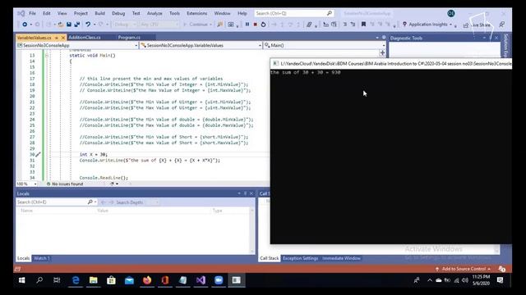The width and height of the screenshot is (526, 295).
Task: Stop debugging with red square icon
Action: pyautogui.click(x=256, y=25)
